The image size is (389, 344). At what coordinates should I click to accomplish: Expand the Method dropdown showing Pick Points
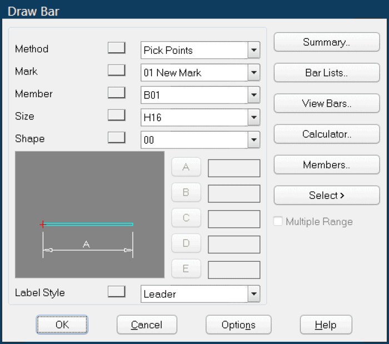[x=254, y=50]
